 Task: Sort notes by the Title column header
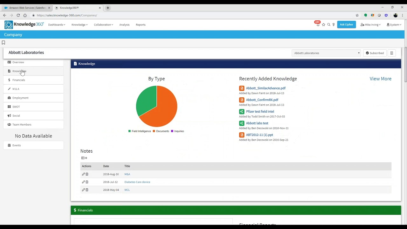pos(127,166)
